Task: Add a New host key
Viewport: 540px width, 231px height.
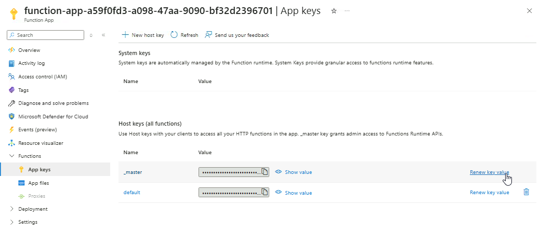Action: click(143, 35)
